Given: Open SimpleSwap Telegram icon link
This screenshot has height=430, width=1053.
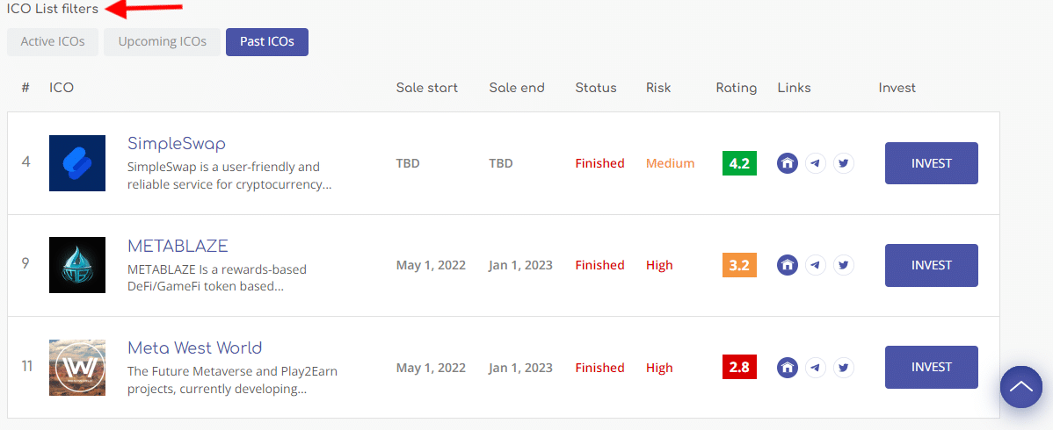Looking at the screenshot, I should coord(816,163).
